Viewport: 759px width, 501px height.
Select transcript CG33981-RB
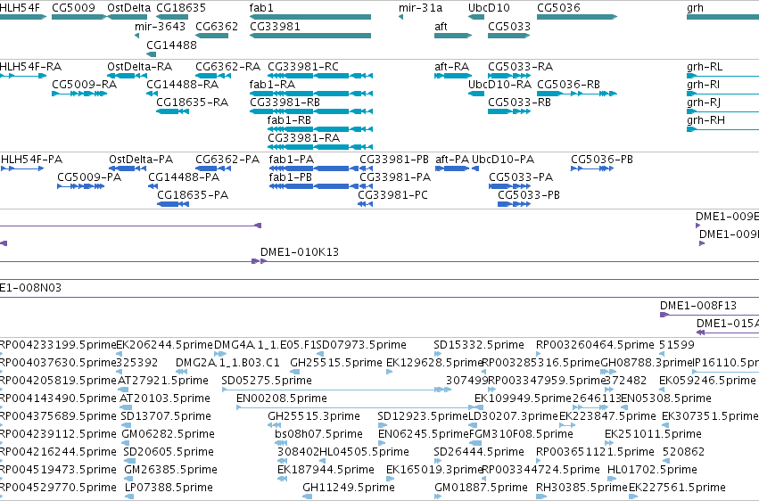[285, 102]
